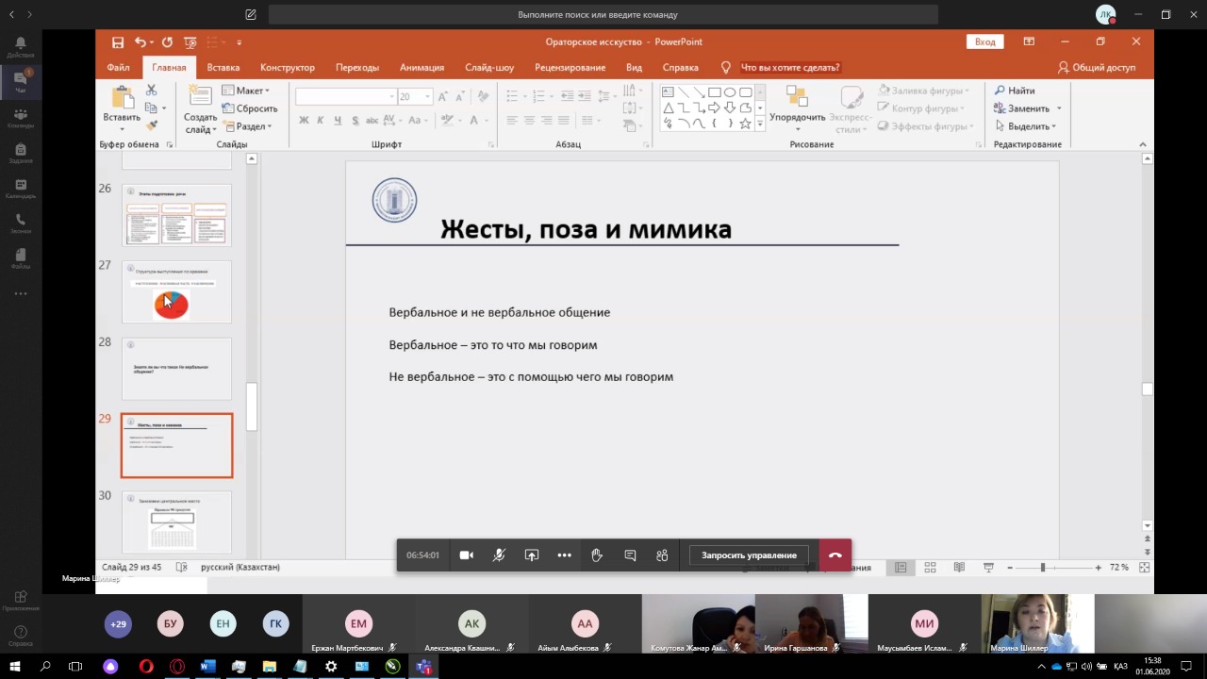Toggle strikethrough abc formatting
The width and height of the screenshot is (1207, 679).
click(x=373, y=120)
